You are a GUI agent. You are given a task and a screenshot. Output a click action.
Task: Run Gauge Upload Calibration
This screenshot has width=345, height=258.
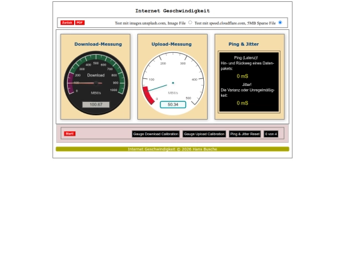coord(204,134)
